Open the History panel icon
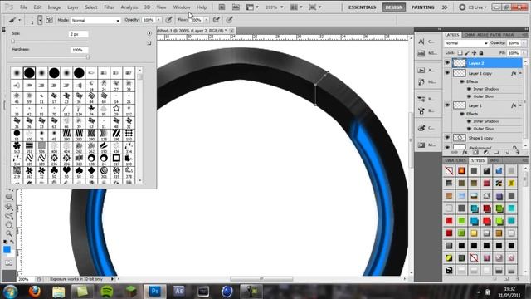Image resolution: width=531 pixels, height=299 pixels. pos(421,81)
